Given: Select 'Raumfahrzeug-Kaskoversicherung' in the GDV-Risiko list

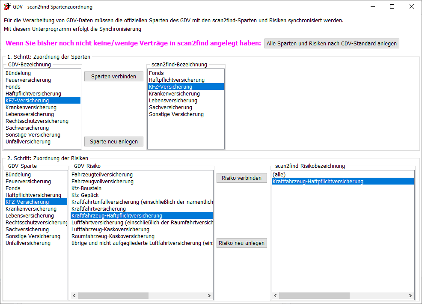Looking at the screenshot, I should [x=142, y=236].
